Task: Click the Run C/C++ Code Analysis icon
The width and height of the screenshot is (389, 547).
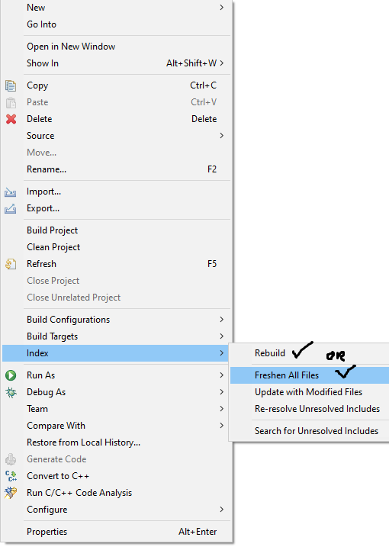Action: 11,493
